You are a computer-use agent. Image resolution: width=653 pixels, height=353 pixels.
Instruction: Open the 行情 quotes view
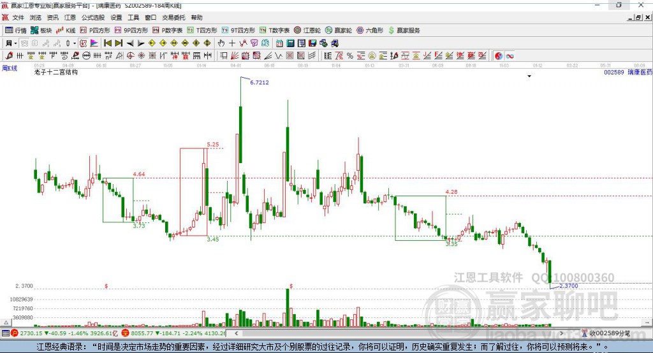16,31
